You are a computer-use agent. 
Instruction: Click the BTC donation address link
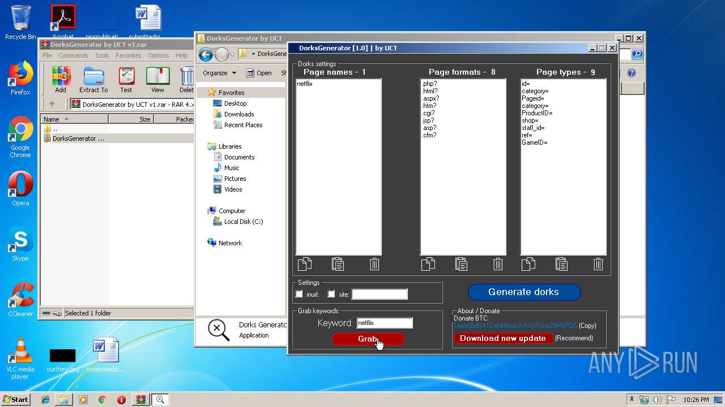pos(515,326)
